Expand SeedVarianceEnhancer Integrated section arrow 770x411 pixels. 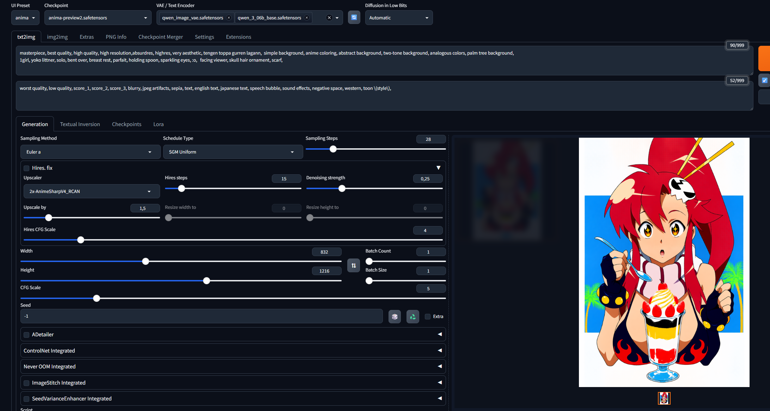coord(440,398)
